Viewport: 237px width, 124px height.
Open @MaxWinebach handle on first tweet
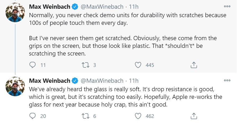[x=101, y=7]
